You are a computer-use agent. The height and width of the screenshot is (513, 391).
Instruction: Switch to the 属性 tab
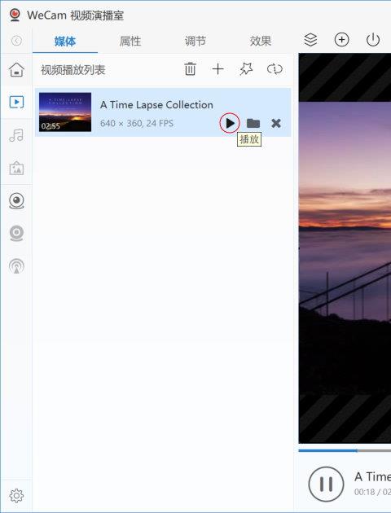click(130, 41)
